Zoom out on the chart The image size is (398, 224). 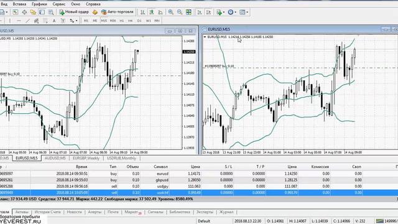click(180, 12)
